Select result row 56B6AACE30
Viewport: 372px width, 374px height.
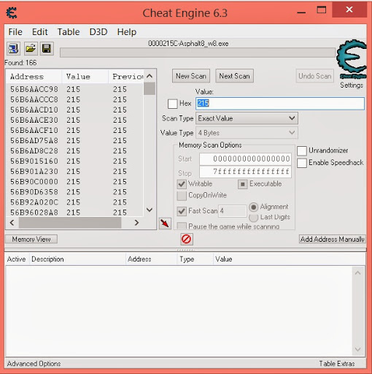coord(75,120)
